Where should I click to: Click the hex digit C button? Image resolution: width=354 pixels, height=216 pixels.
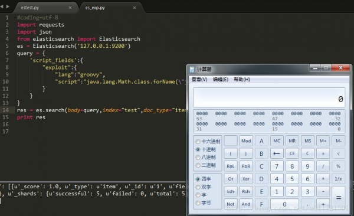[261, 166]
